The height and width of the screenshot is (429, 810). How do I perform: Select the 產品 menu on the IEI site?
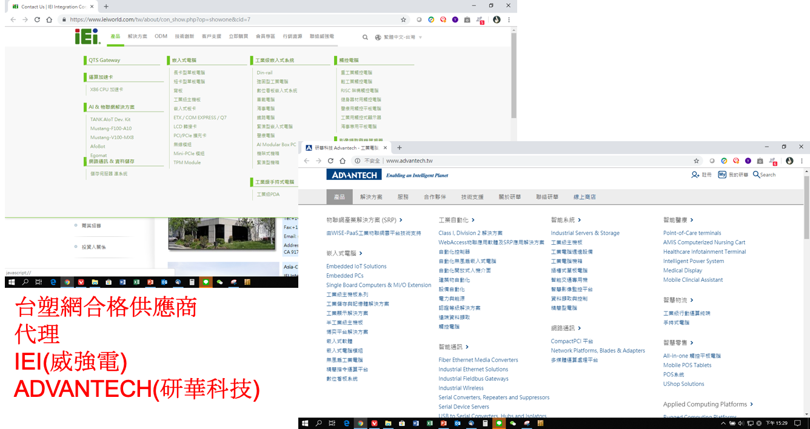(115, 36)
